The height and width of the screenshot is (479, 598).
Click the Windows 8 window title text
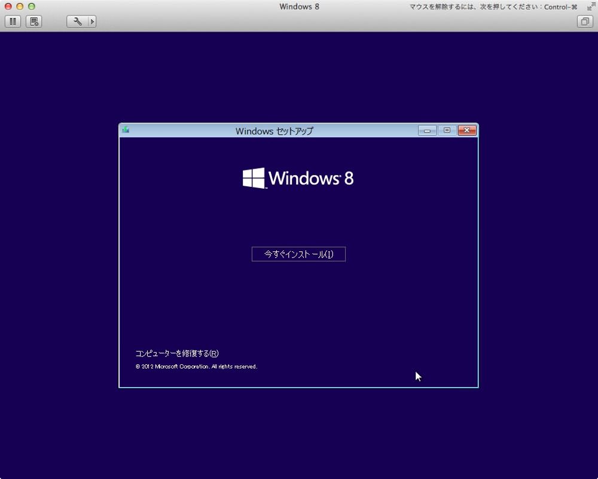[299, 7]
